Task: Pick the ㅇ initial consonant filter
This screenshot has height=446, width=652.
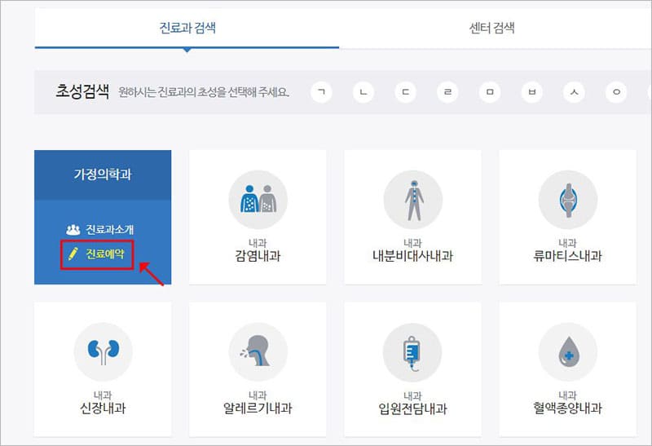Action: tap(615, 91)
